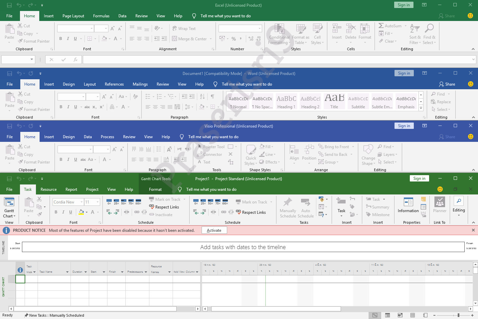The height and width of the screenshot is (319, 478).
Task: Expand Word Styles gallery
Action: 421,108
